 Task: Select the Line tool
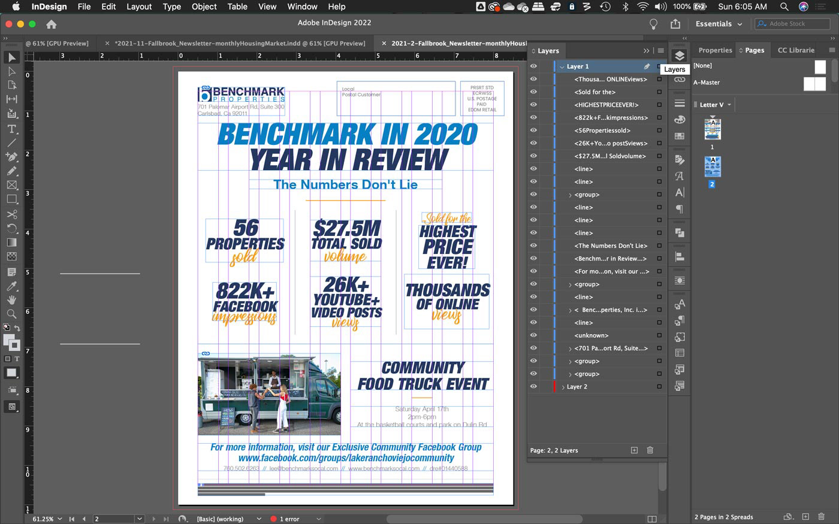tap(11, 143)
